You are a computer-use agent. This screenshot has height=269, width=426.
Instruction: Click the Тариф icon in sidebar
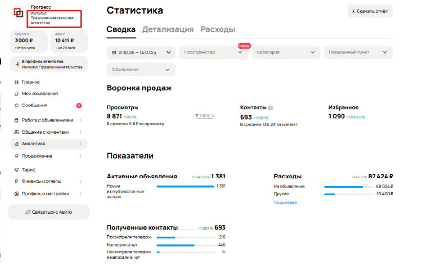point(16,170)
